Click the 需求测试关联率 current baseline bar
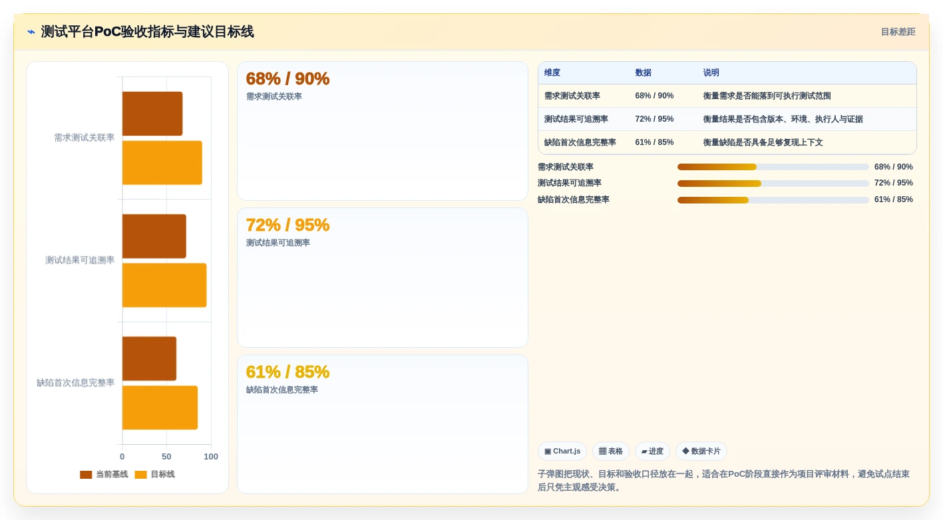 click(152, 114)
